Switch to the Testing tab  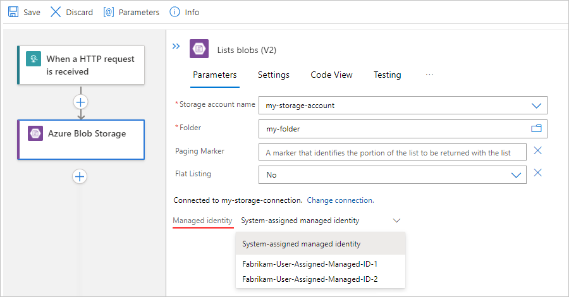[387, 75]
